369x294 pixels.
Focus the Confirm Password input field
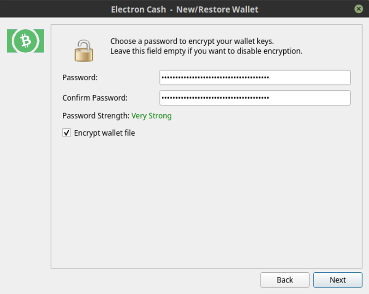click(255, 98)
